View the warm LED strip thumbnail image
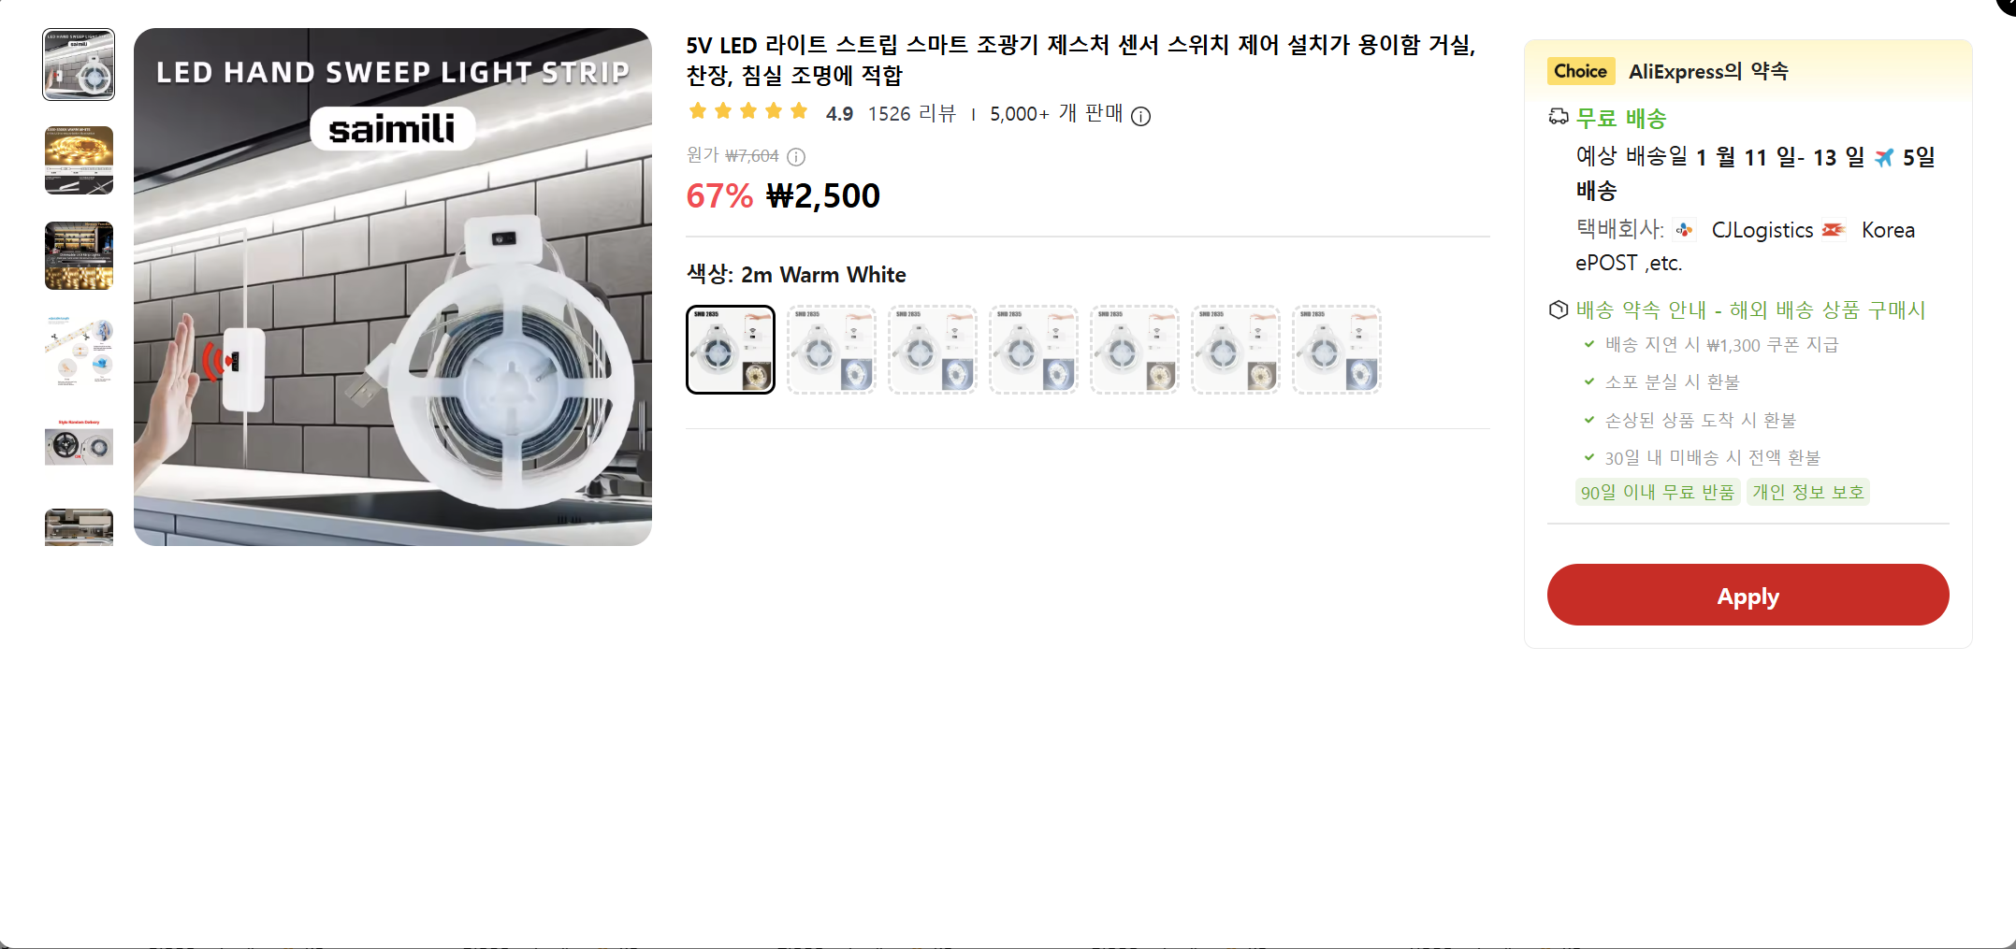Screen dimensions: 2016x949 coord(79,160)
